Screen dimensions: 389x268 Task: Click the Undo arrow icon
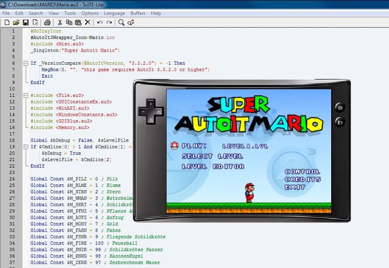point(100,22)
